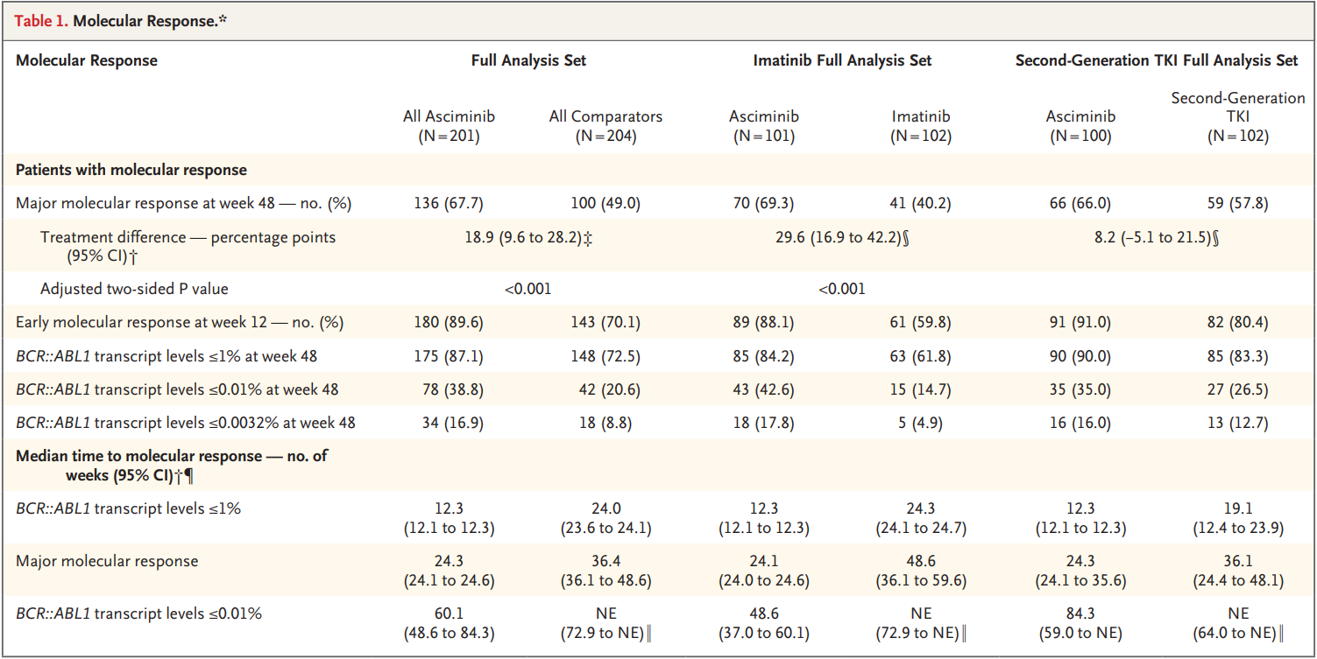Click the 'Second-Generation TKI Full Analysis Set' header

[1157, 60]
